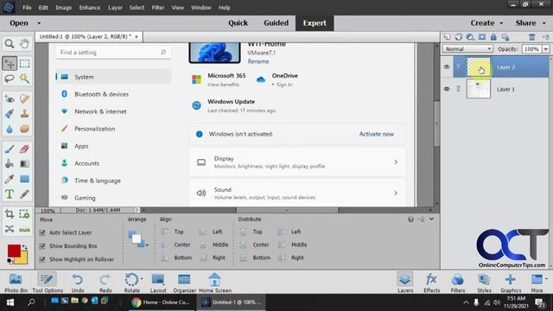This screenshot has height=311, width=553.
Task: Select the Smart Brush tool
Action: coord(10,113)
